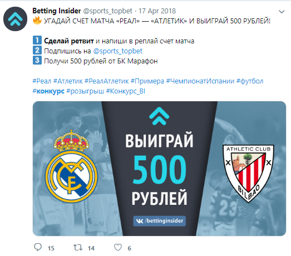Viewport: 291px width, 256px height.
Task: Like the tweet with heart icon
Action: [118, 248]
